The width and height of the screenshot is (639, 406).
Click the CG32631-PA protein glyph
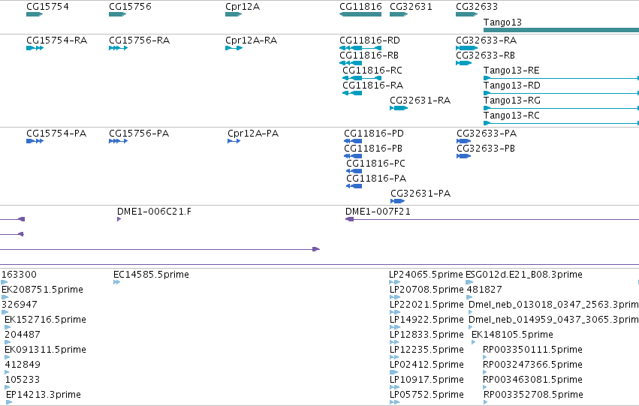398,202
